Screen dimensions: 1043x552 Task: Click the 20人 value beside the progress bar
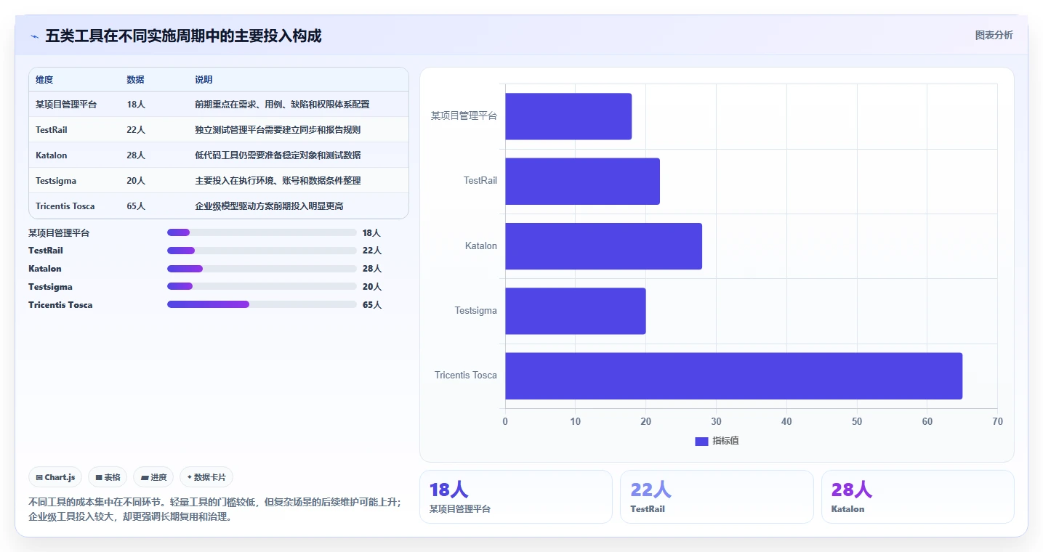click(372, 287)
